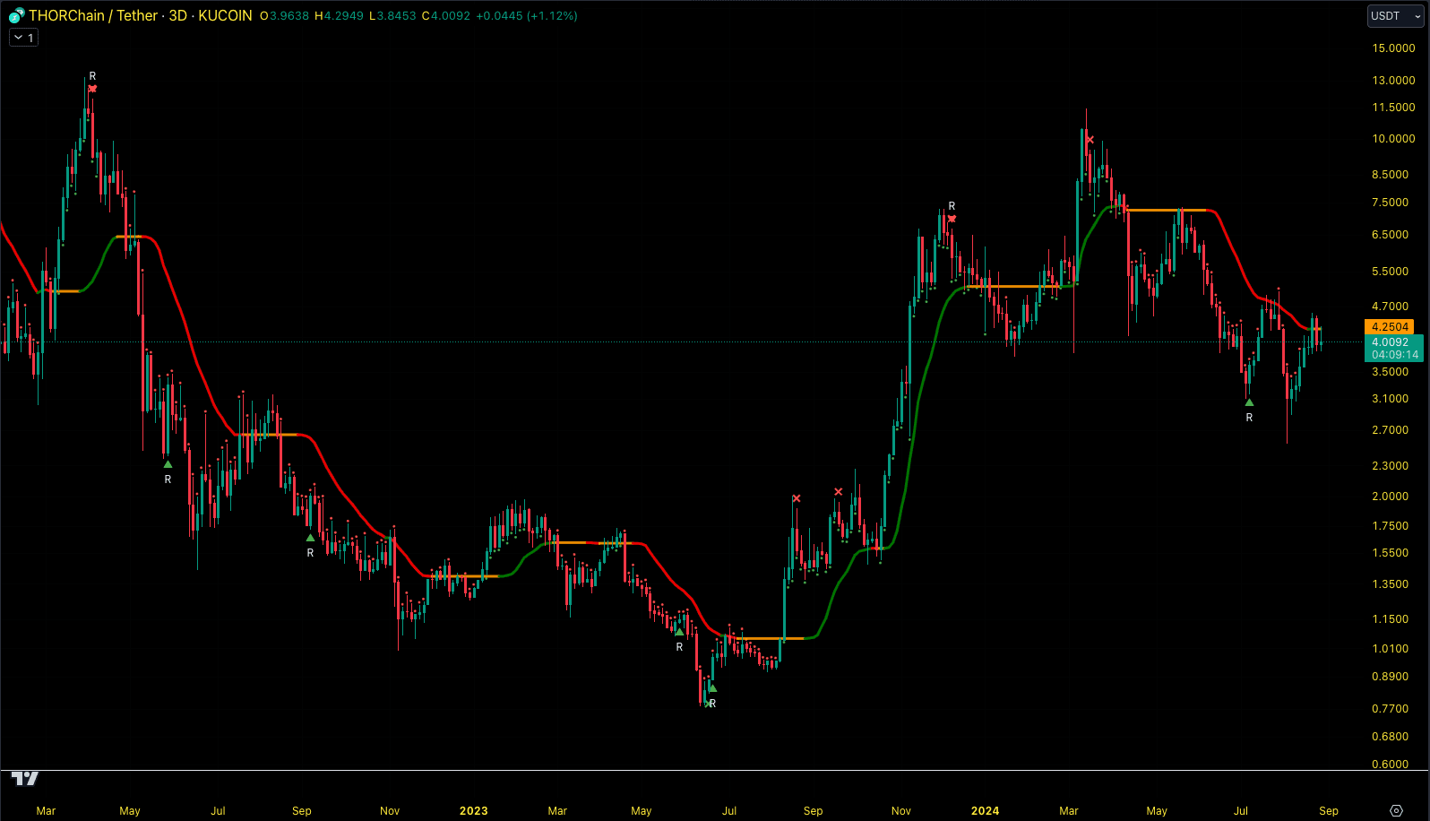1430x821 pixels.
Task: Click the 1.0100 price axis label
Action: (x=1390, y=649)
